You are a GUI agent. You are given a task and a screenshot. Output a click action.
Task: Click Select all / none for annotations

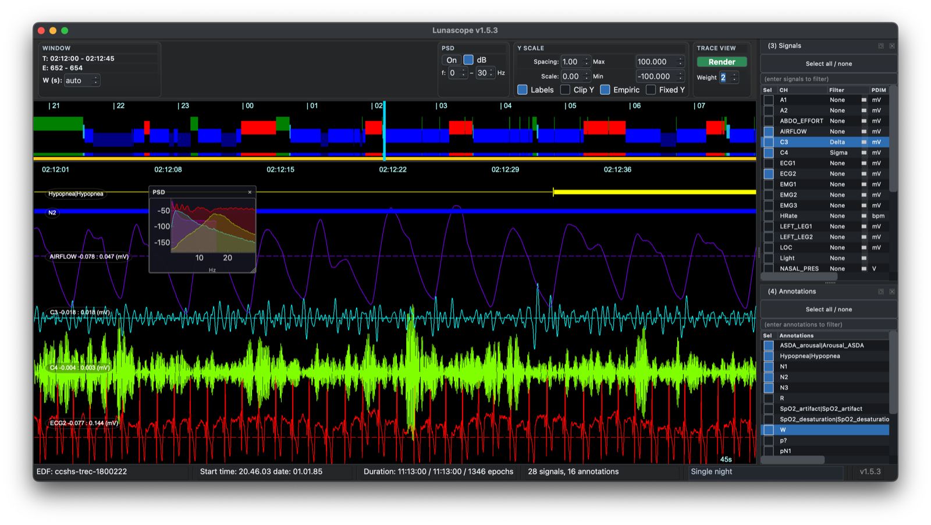coord(829,310)
